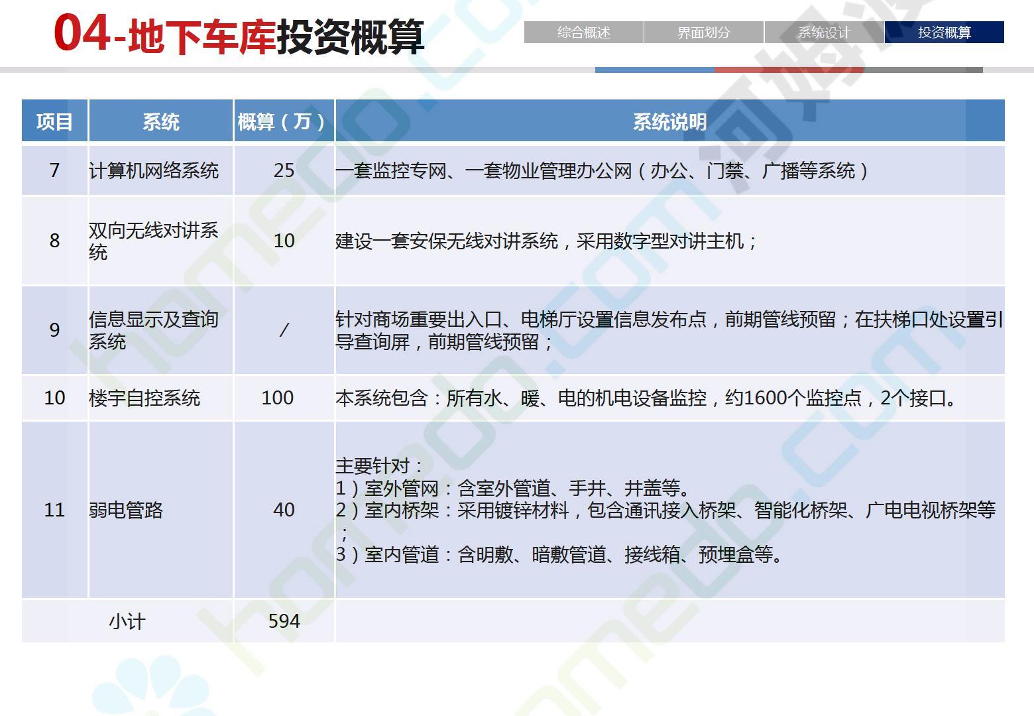Image resolution: width=1034 pixels, height=716 pixels.
Task: Select description 建设一套安保无线对讲系统
Action: [547, 241]
